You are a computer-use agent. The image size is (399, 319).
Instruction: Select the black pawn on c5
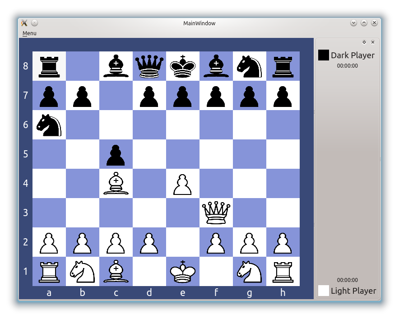pos(116,154)
